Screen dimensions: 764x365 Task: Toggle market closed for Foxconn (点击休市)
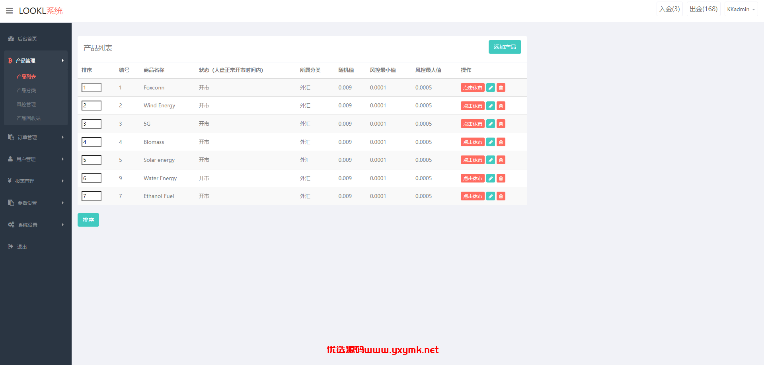pos(473,87)
